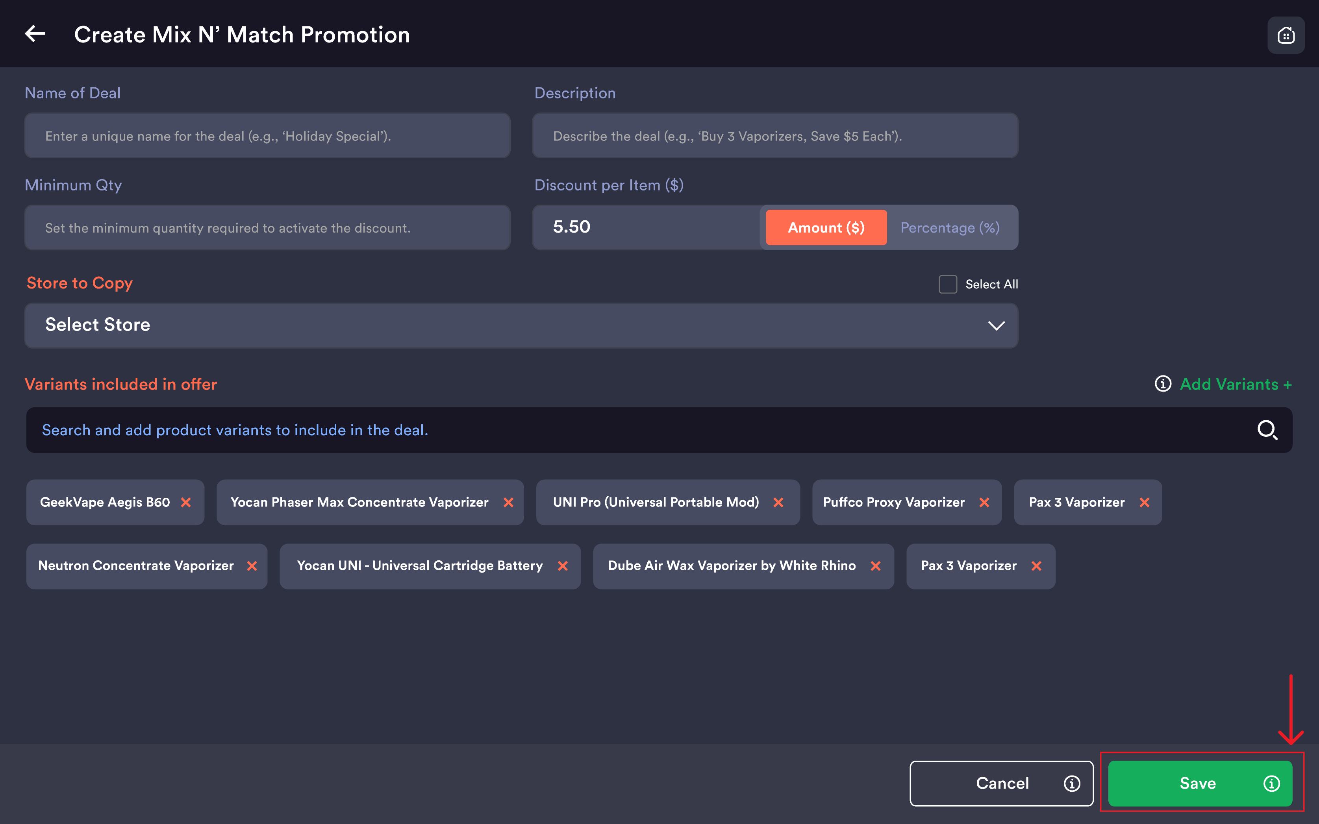Click the info icon on Save button
The width and height of the screenshot is (1319, 824).
point(1271,784)
